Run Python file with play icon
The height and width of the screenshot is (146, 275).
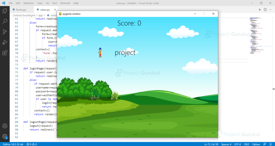tap(260, 10)
